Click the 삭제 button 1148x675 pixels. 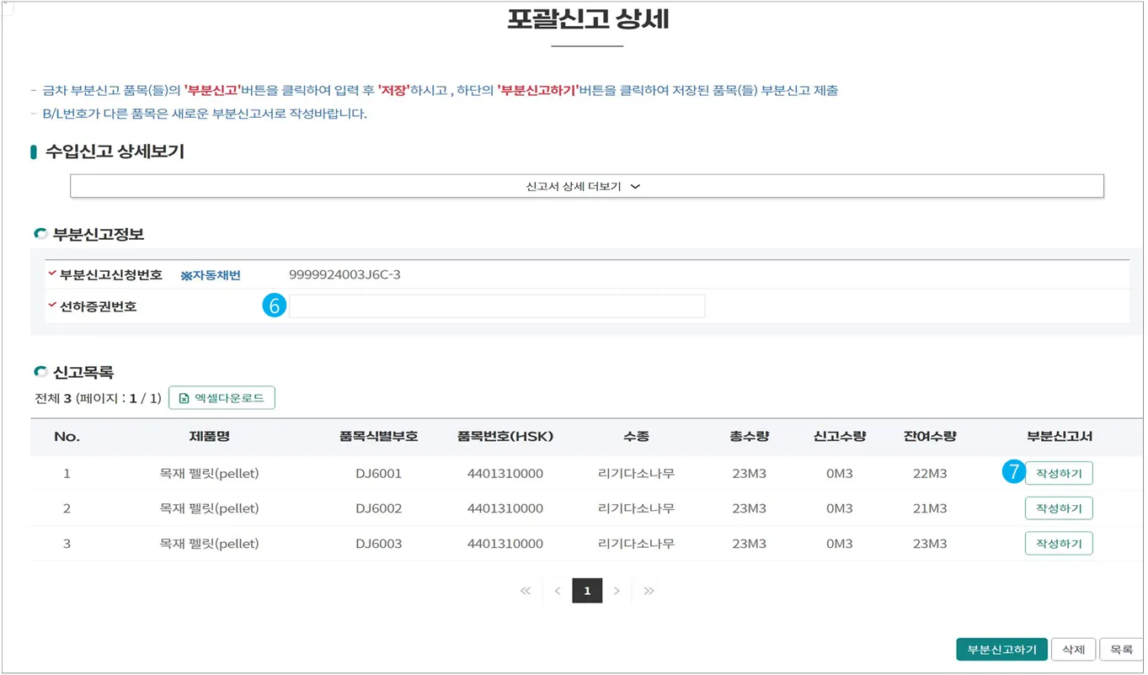[1073, 650]
